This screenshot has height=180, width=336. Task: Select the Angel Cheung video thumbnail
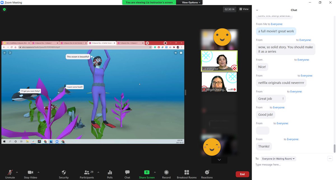click(x=219, y=82)
